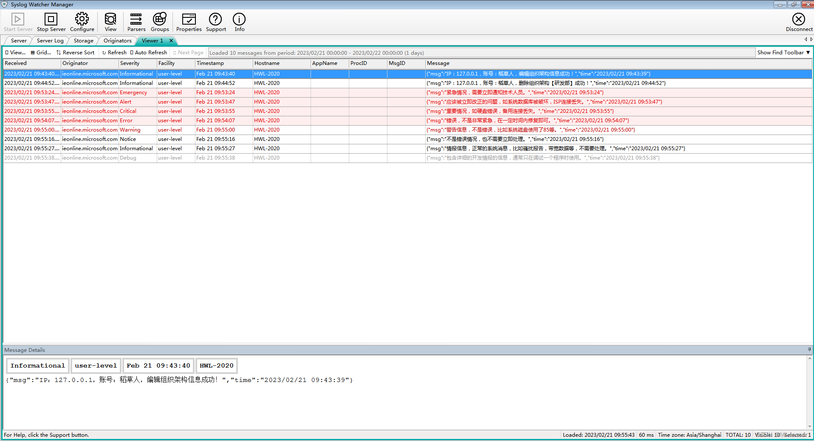This screenshot has width=814, height=441.
Task: Close the Viewer 1 tab
Action: coord(171,40)
